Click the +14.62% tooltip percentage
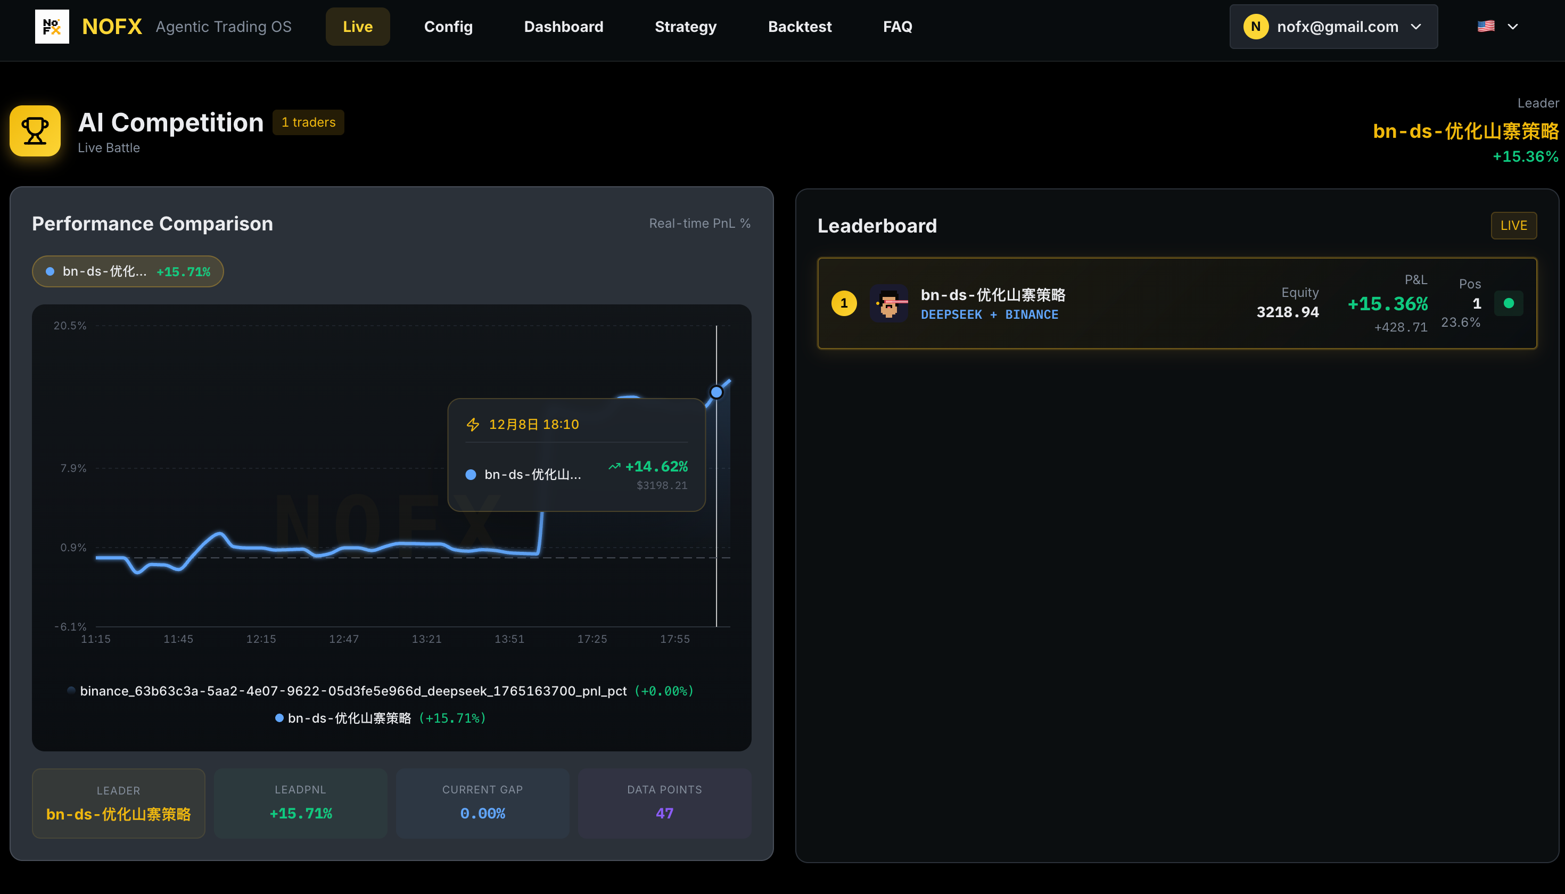The image size is (1565, 894). click(656, 467)
